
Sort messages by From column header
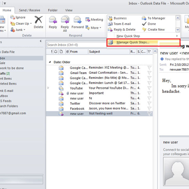[x=78, y=51]
